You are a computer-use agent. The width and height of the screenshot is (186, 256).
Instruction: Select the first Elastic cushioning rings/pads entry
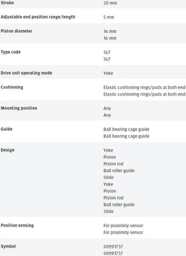pyautogui.click(x=144, y=87)
